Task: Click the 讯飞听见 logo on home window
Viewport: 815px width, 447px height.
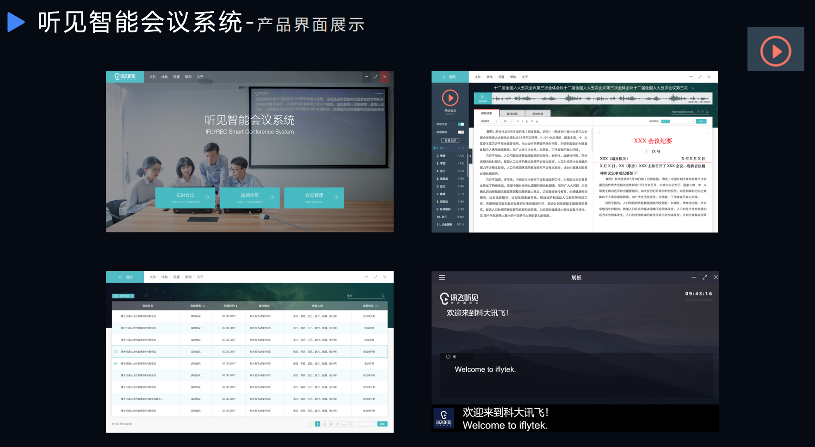Action: coord(125,77)
